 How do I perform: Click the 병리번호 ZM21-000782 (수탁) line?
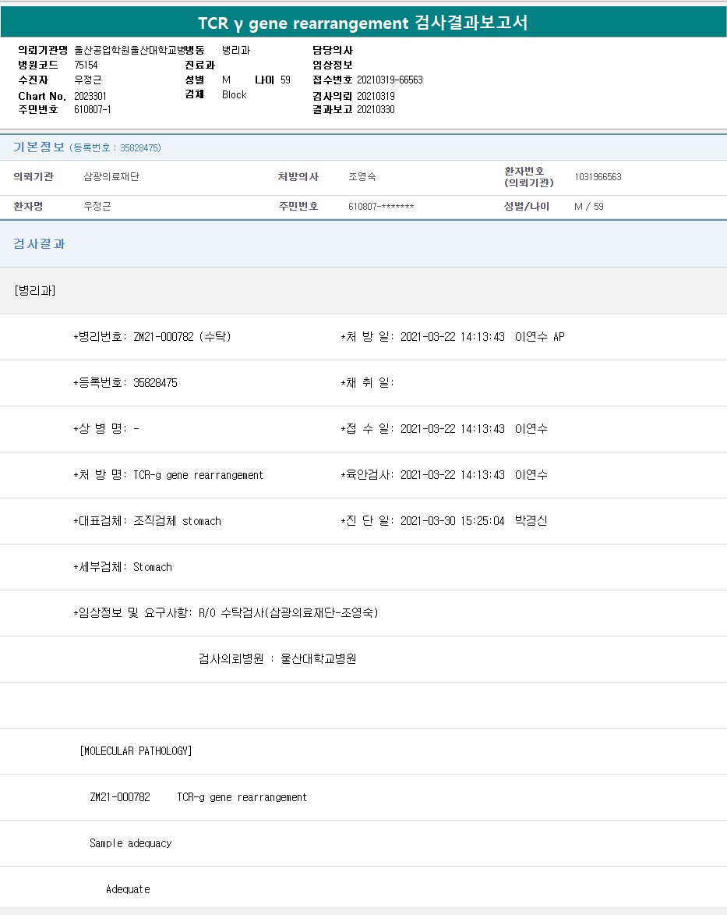coord(153,337)
